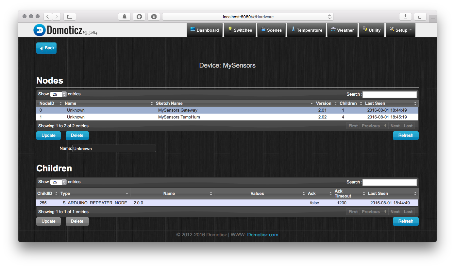Click the Ack Timeout value 1200

[x=342, y=203]
